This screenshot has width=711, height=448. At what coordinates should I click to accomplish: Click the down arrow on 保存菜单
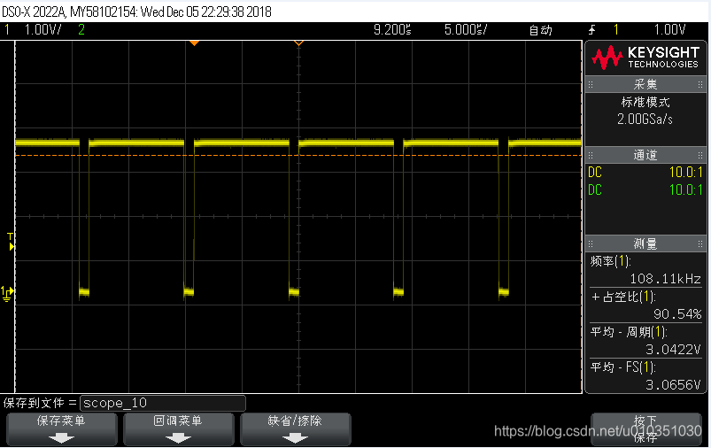coord(62,438)
